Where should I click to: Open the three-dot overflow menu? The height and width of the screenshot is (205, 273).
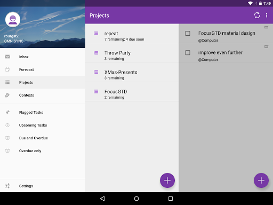pyautogui.click(x=267, y=15)
